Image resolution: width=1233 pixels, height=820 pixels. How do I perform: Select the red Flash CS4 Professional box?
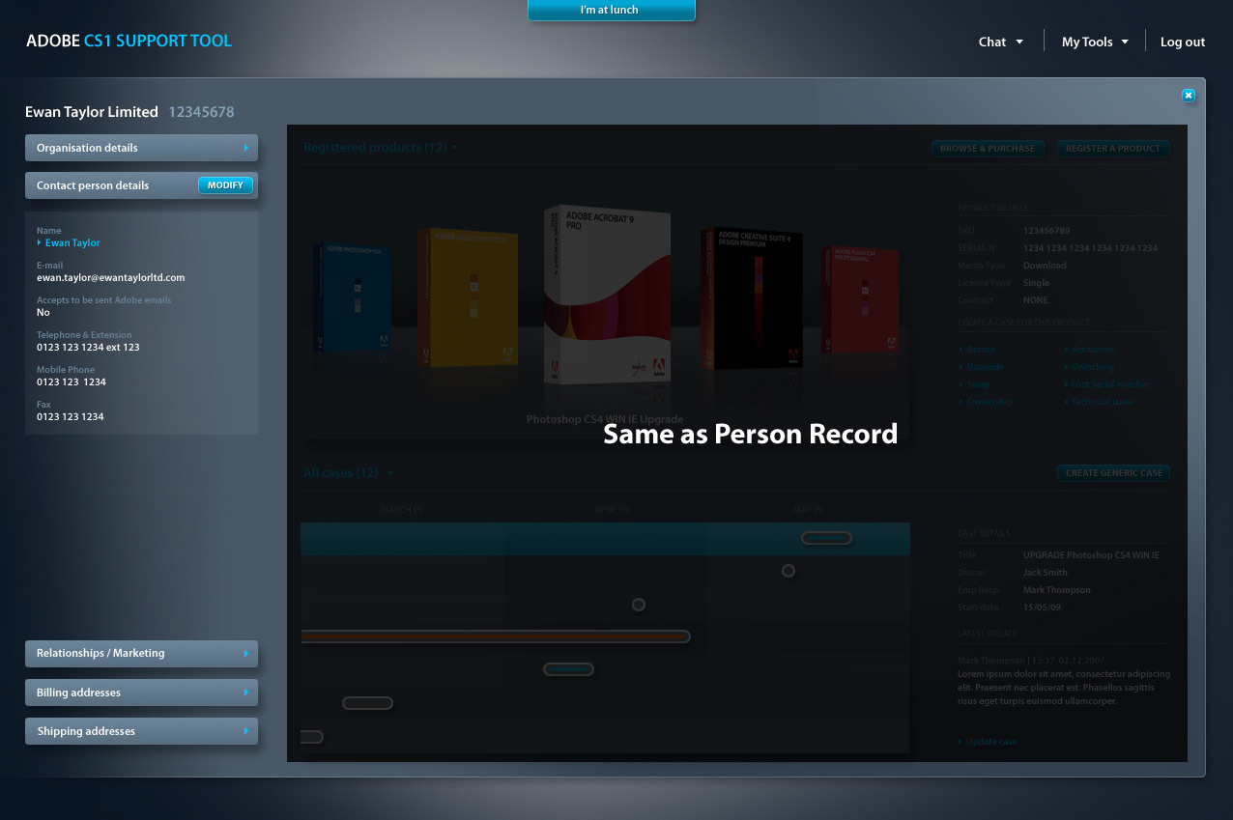(860, 298)
